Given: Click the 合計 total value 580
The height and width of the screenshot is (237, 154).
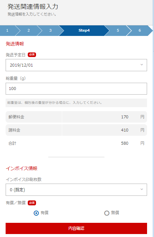Looking at the screenshot, I should [x=125, y=143].
